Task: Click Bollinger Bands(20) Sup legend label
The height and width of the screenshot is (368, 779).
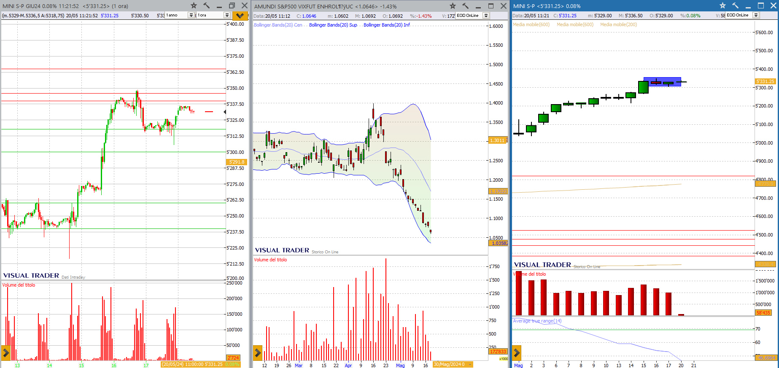Action: (333, 25)
